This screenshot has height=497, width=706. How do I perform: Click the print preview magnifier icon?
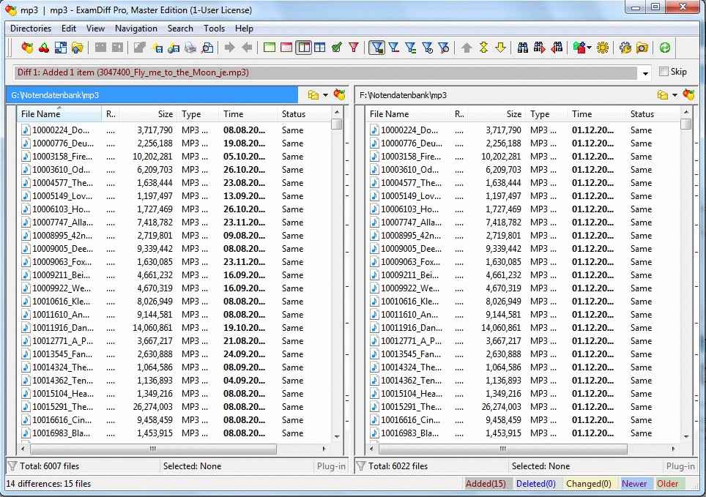pos(207,48)
